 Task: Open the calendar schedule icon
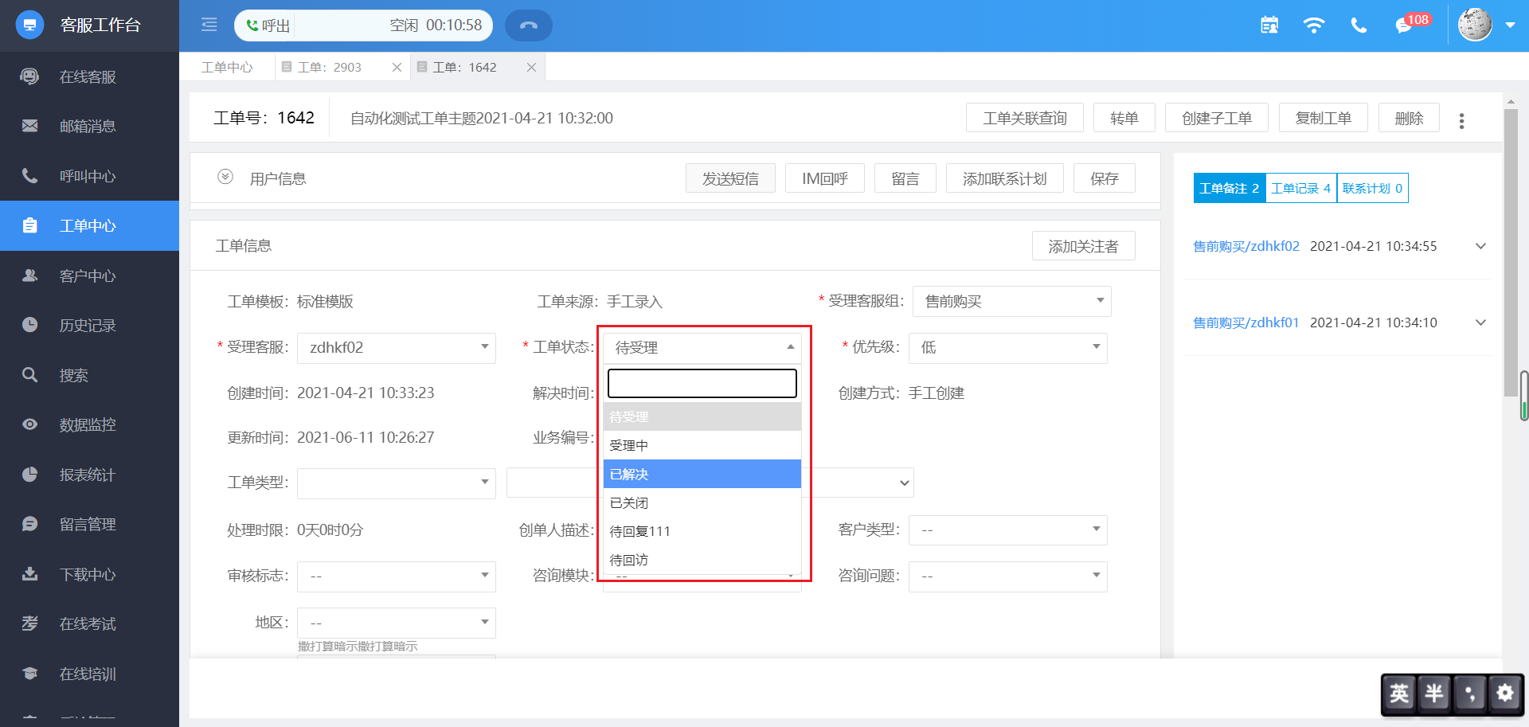[1269, 25]
